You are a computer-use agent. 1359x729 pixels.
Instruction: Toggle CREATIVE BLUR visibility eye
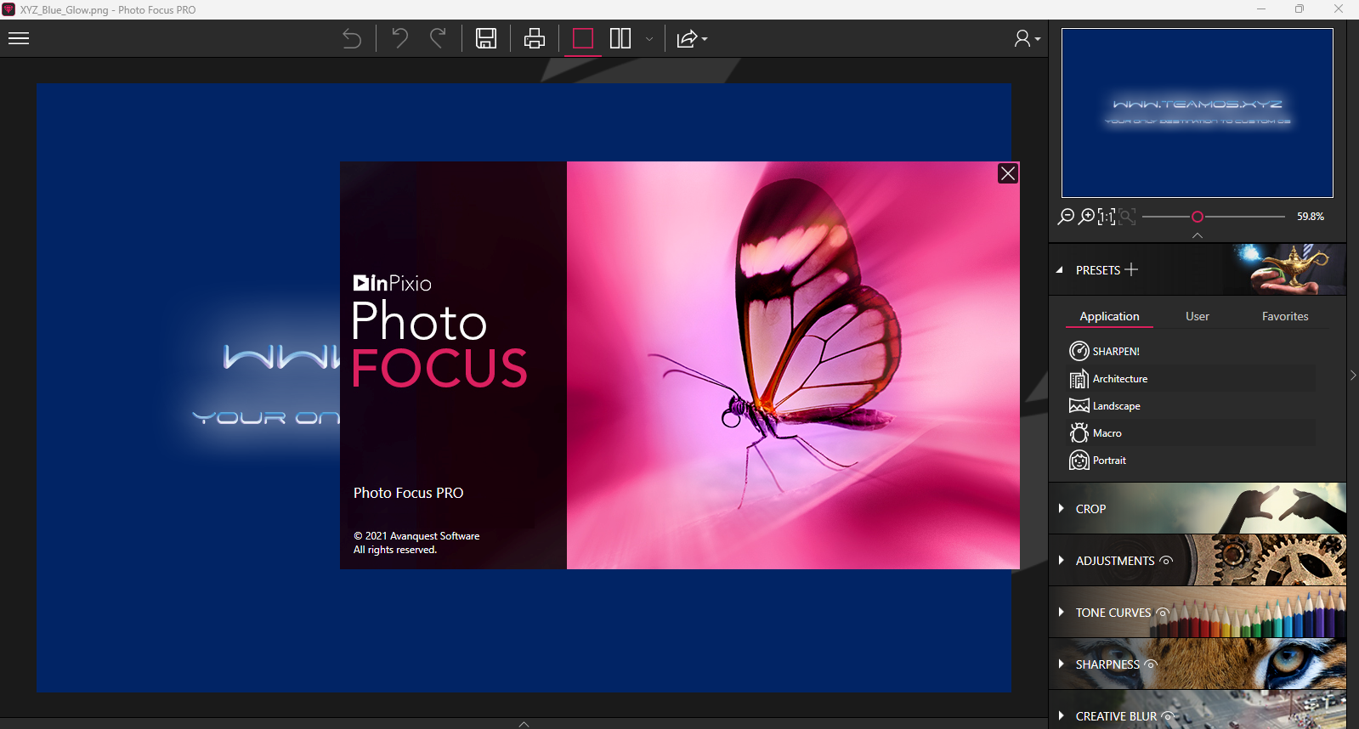pos(1168,716)
